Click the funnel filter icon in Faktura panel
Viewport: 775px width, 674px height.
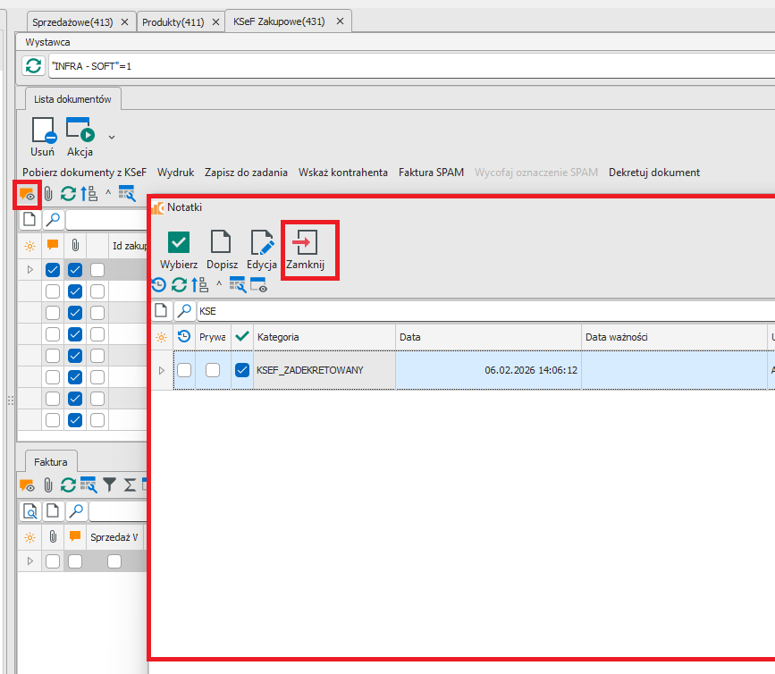[x=109, y=484]
